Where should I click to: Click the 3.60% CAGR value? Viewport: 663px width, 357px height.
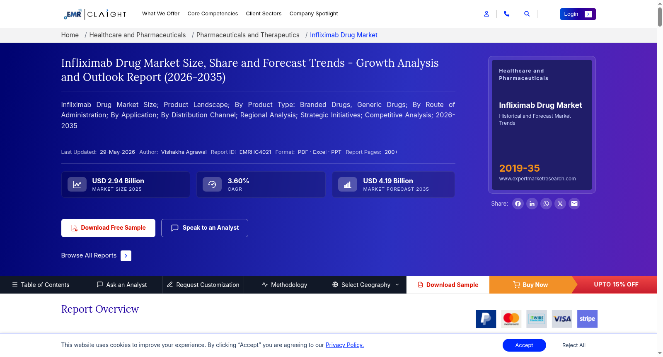(238, 181)
